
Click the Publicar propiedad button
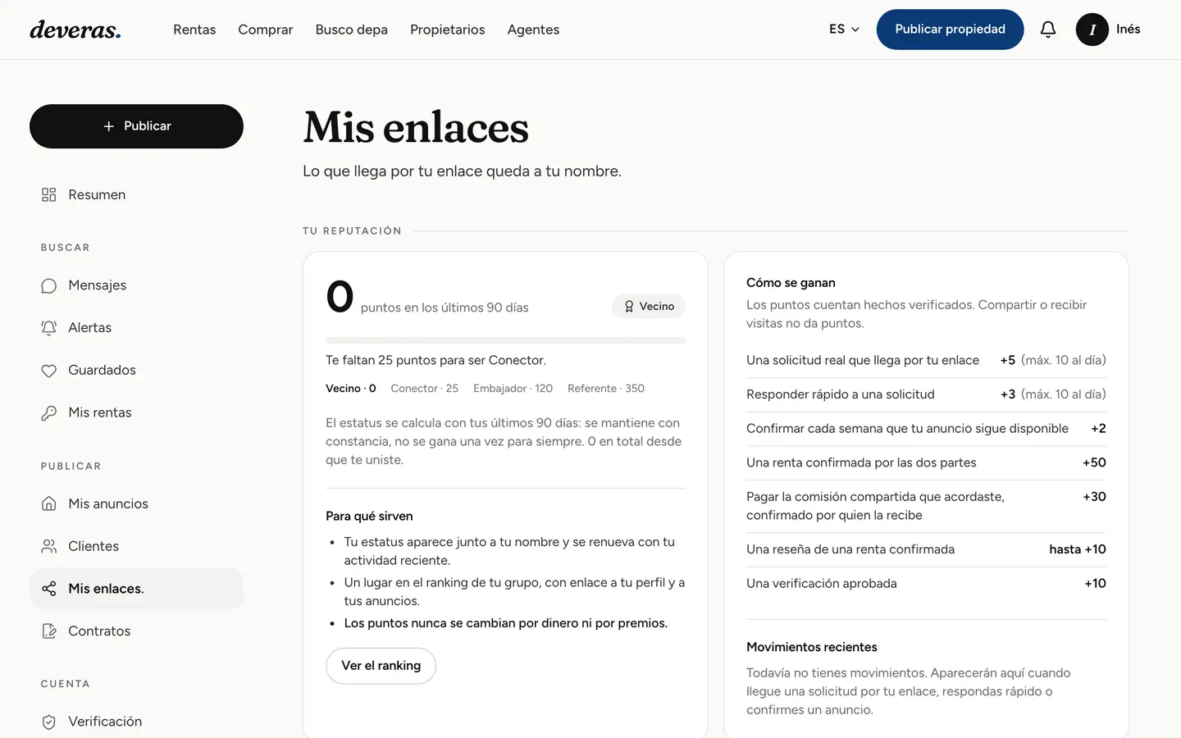click(x=950, y=30)
